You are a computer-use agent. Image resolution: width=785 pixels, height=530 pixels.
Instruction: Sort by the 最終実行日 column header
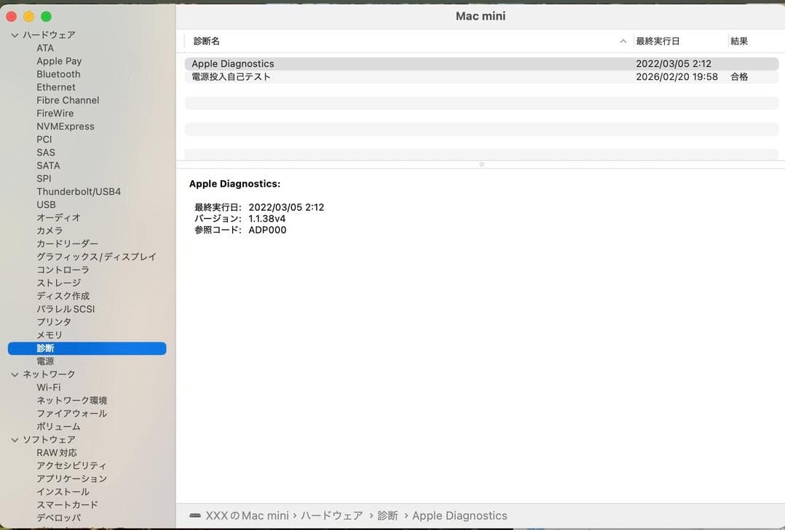click(x=658, y=41)
